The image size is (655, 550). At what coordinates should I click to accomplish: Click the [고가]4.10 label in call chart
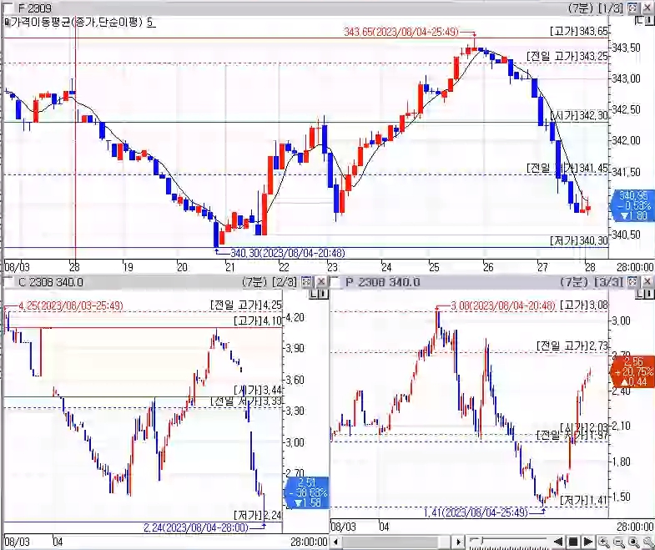point(258,321)
